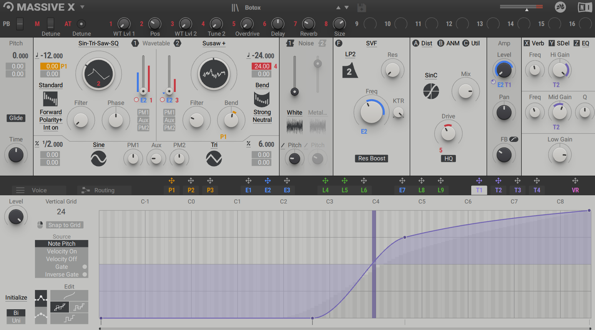
Task: Click the Standard wavetable mode icon
Action: [50, 99]
